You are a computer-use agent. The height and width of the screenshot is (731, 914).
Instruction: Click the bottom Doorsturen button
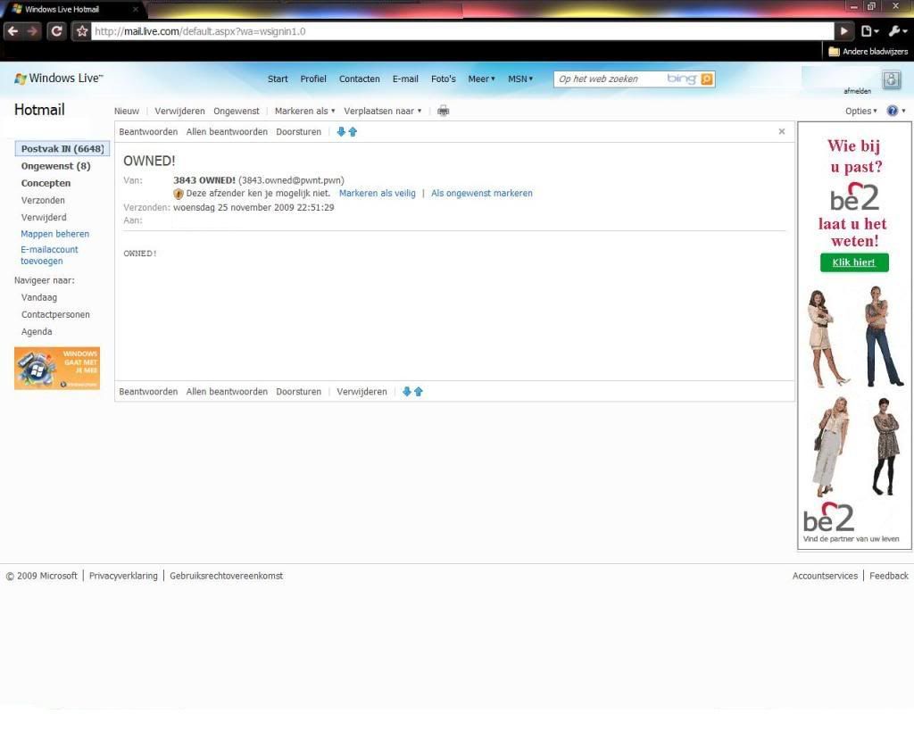pyautogui.click(x=298, y=392)
